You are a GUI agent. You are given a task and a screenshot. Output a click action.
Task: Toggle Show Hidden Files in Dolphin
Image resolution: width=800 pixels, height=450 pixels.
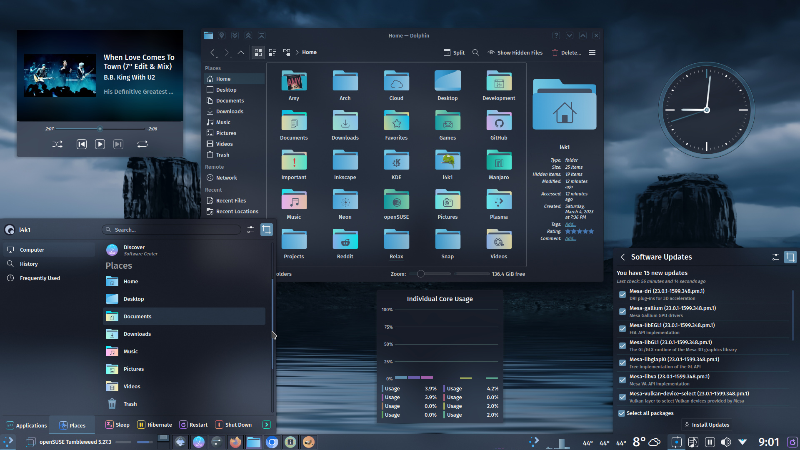(x=515, y=52)
